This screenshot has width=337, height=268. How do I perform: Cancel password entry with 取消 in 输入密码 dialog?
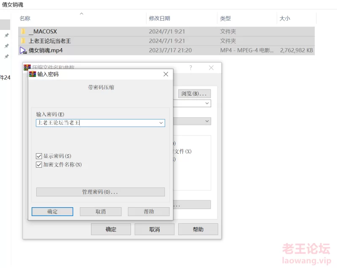(101, 211)
